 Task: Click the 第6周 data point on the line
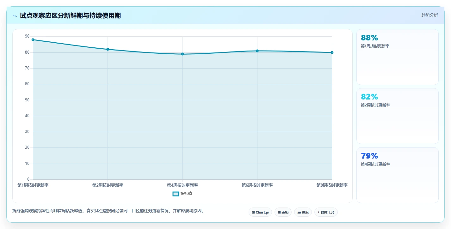[257, 51]
